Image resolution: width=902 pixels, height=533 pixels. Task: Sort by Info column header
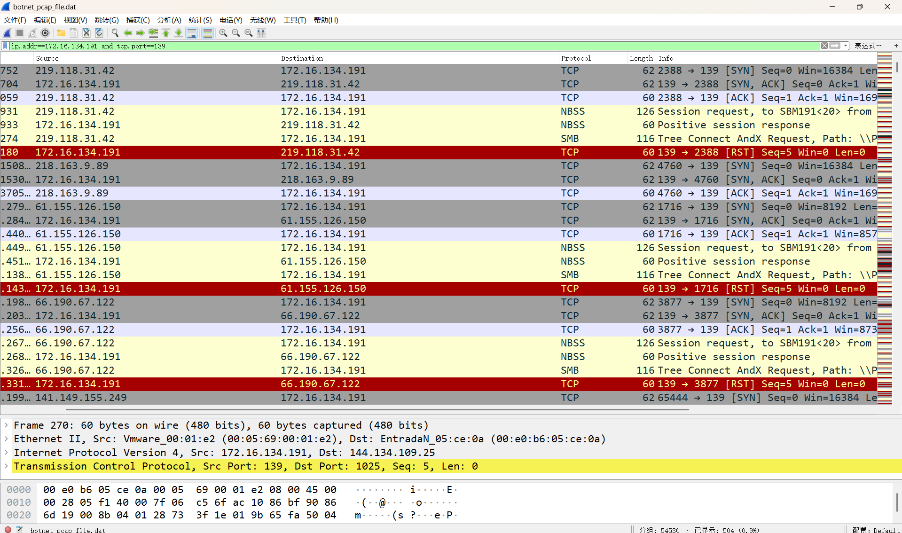(x=766, y=58)
